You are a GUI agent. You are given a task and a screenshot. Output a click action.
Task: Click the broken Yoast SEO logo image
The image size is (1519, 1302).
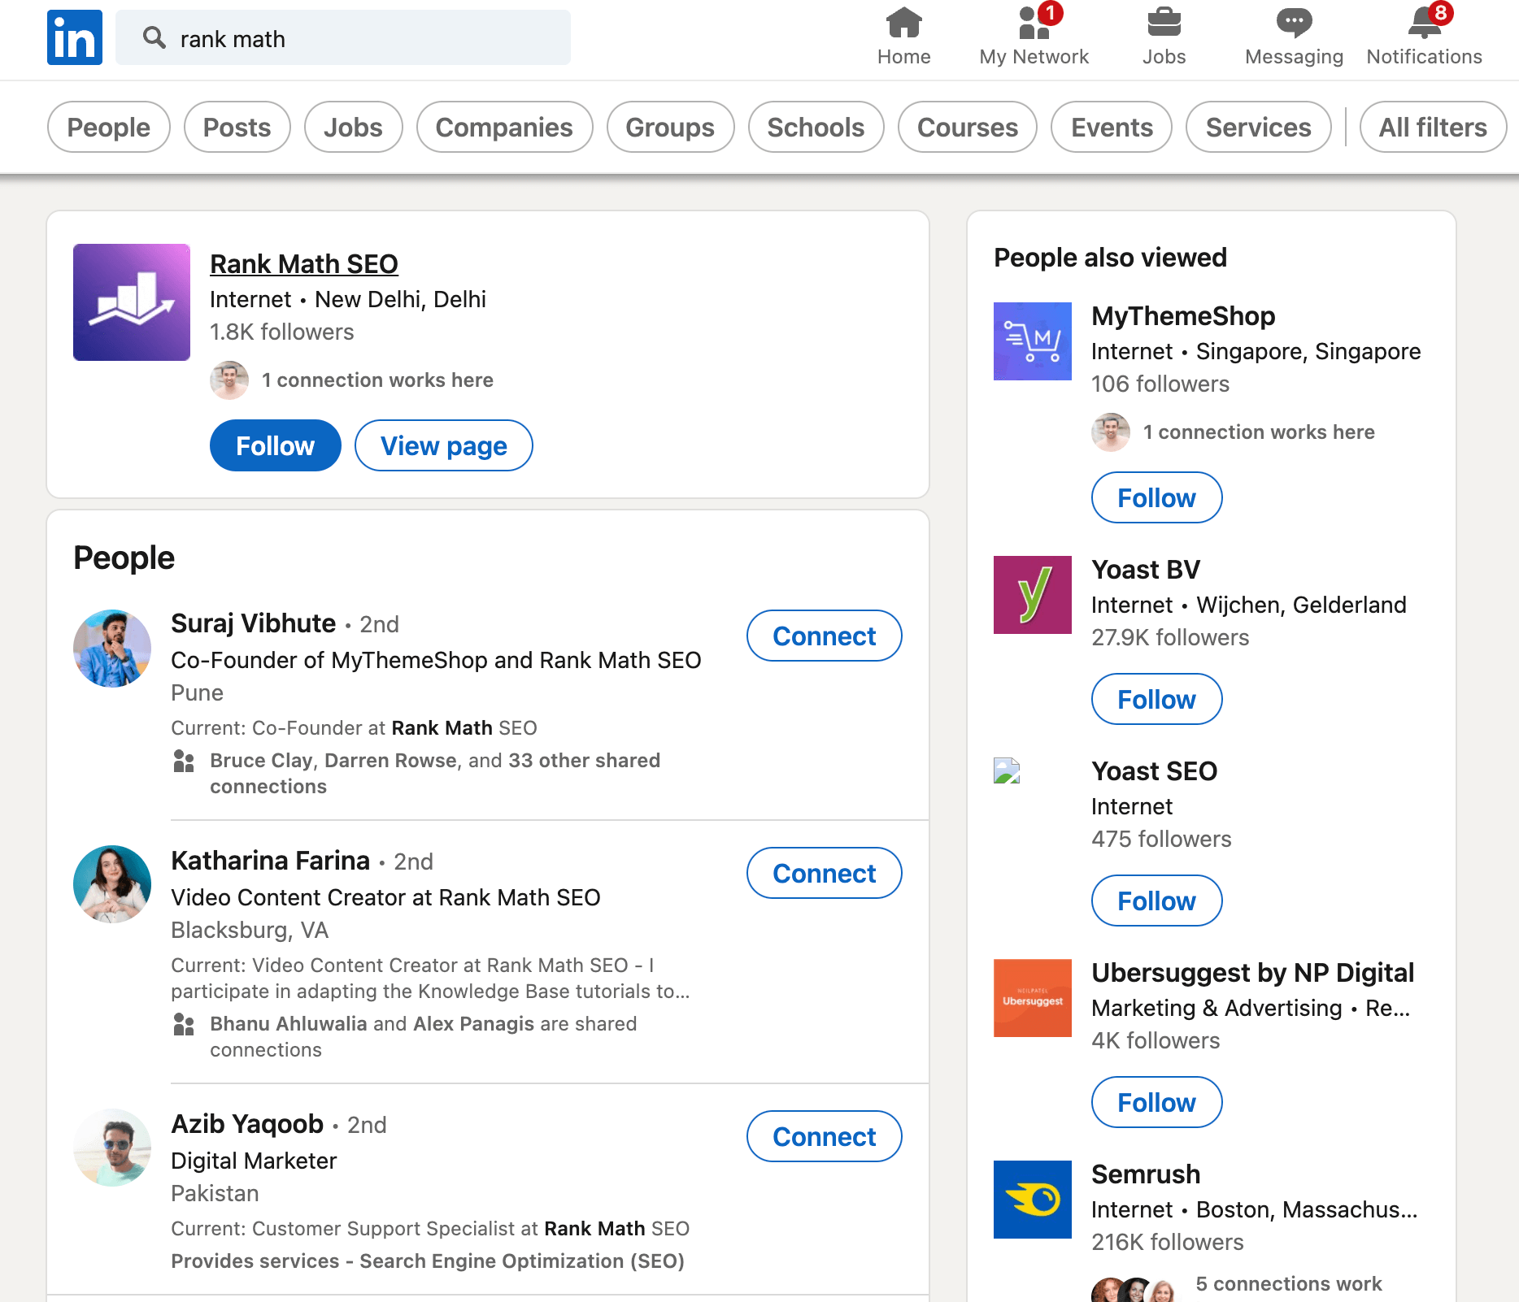click(1007, 770)
